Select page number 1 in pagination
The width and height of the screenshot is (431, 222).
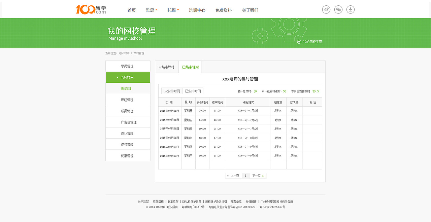click(245, 176)
